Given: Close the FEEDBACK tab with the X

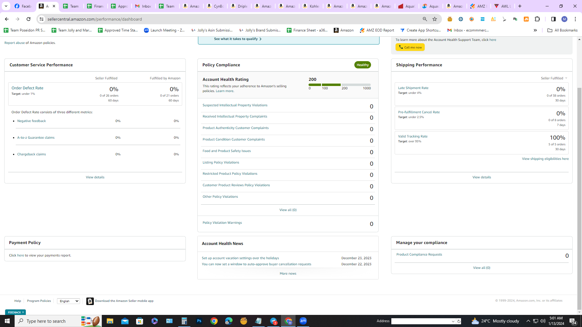Looking at the screenshot, I should 23,312.
